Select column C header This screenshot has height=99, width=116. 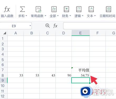(x=48, y=33)
